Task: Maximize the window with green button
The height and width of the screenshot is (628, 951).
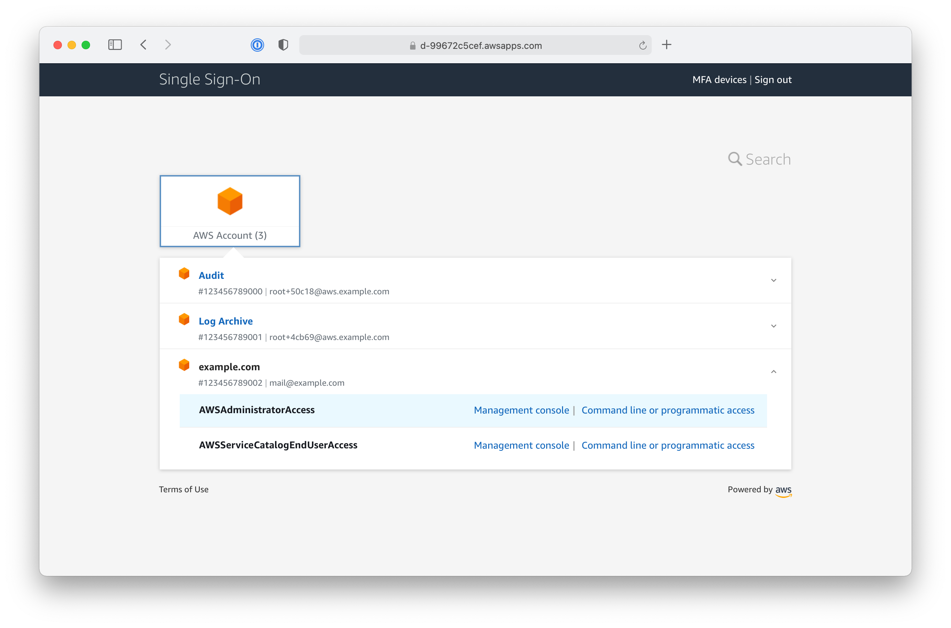Action: 86,45
